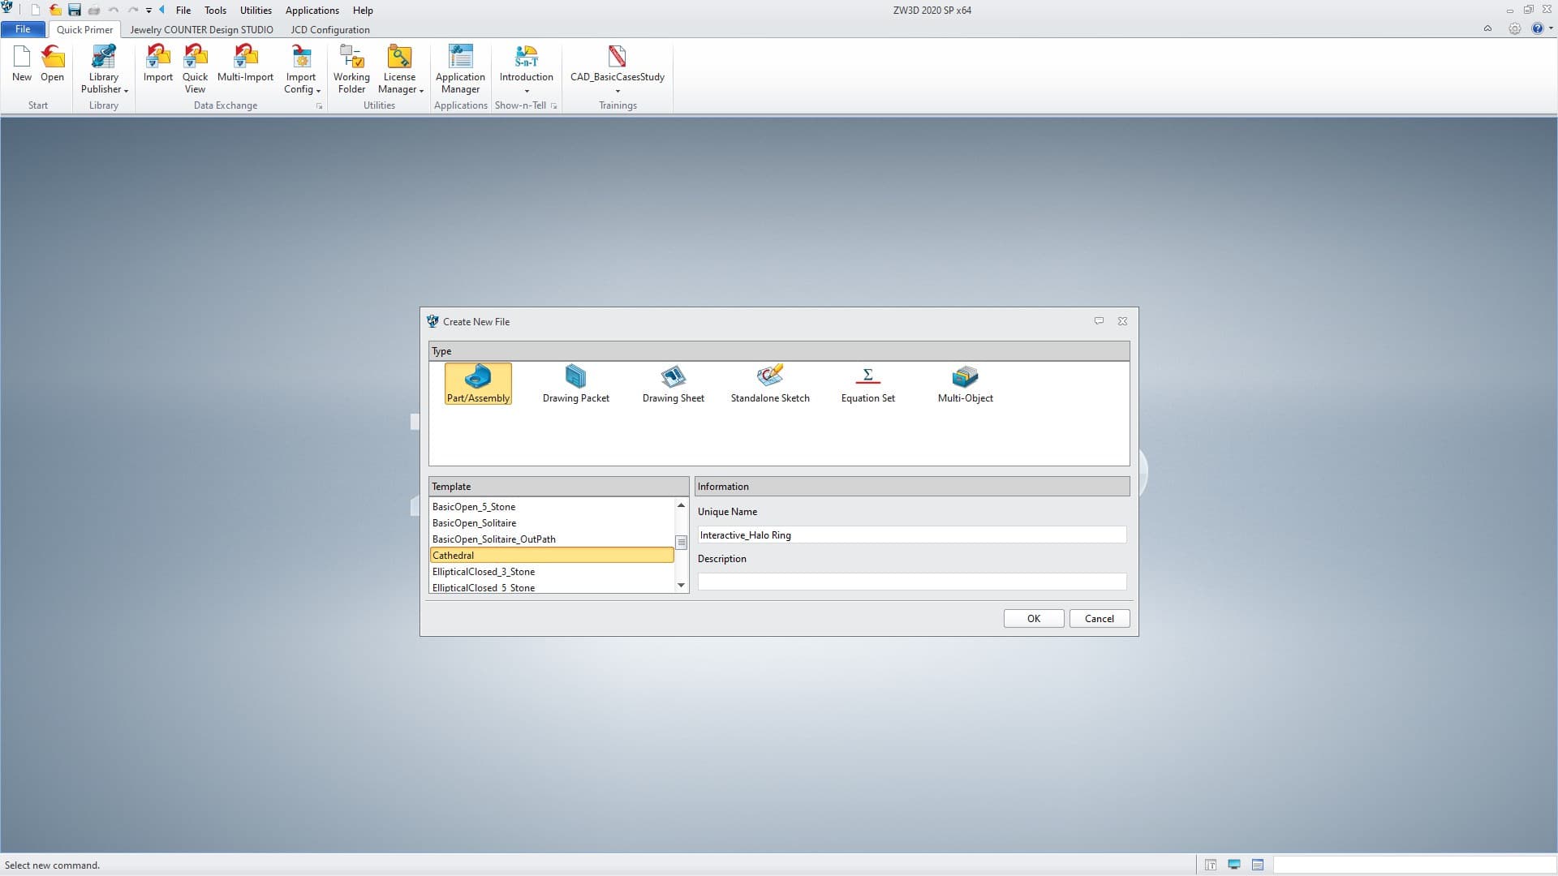
Task: Collapse the ribbon with the up chevron
Action: (x=1487, y=28)
